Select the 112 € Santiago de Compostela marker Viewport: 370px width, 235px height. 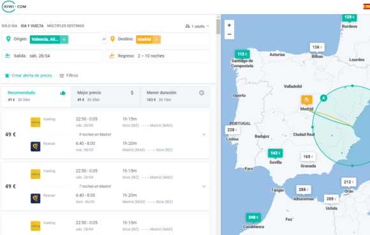tap(242, 54)
